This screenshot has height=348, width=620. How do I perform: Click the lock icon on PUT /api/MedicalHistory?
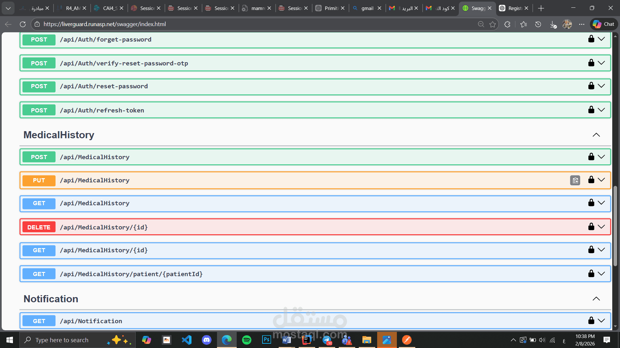pos(591,180)
